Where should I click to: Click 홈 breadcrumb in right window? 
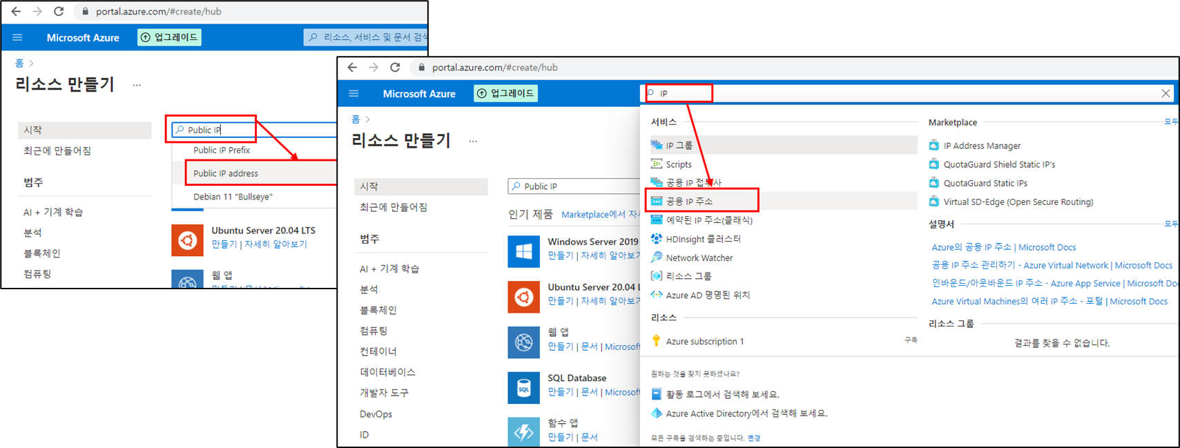click(355, 119)
